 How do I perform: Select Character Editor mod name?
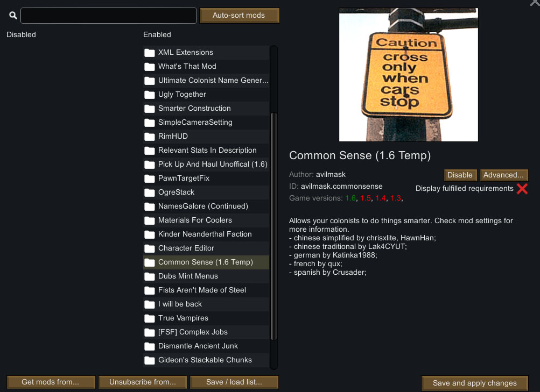[x=186, y=248]
